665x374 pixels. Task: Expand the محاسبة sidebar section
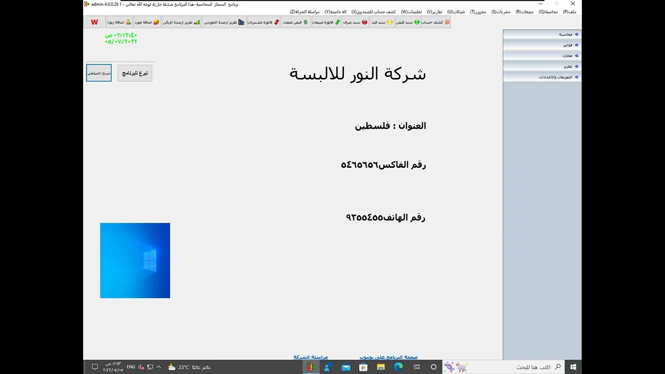coord(542,34)
